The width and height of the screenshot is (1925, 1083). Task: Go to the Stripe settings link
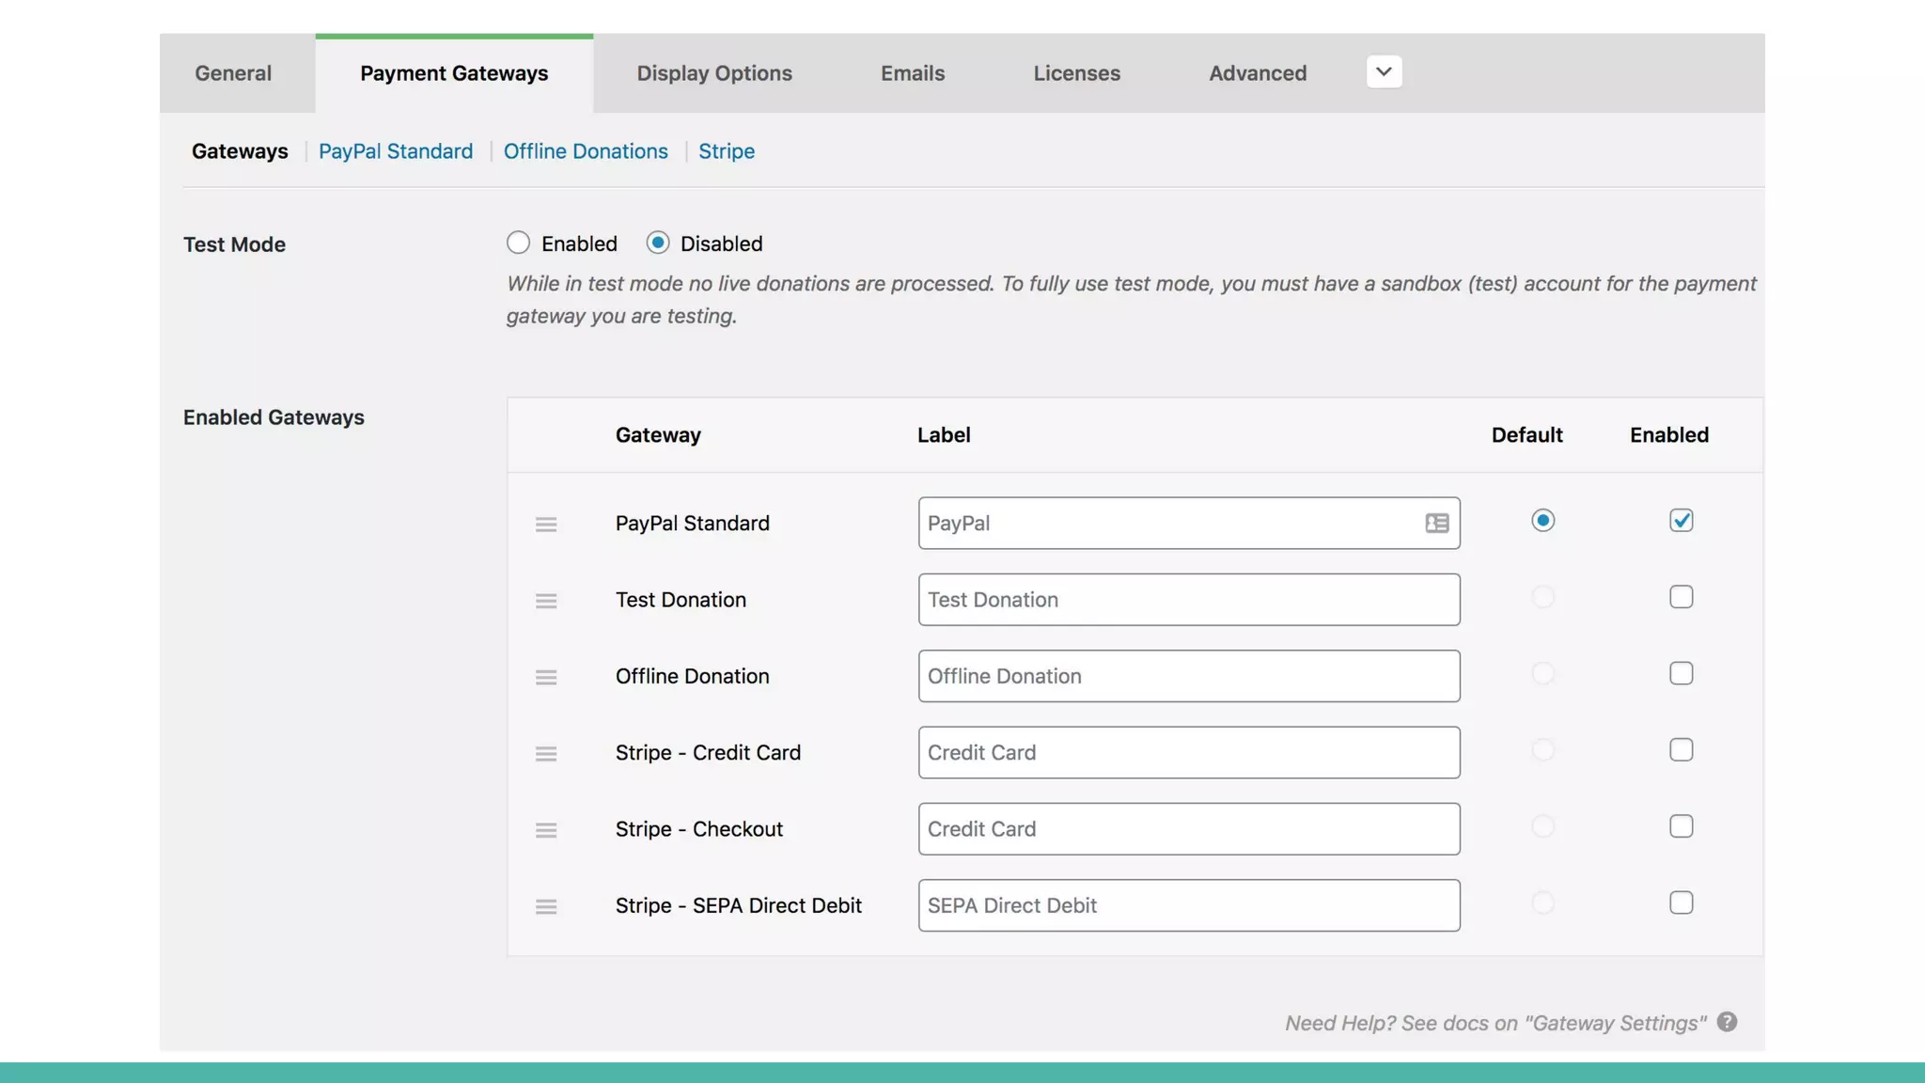(x=726, y=151)
